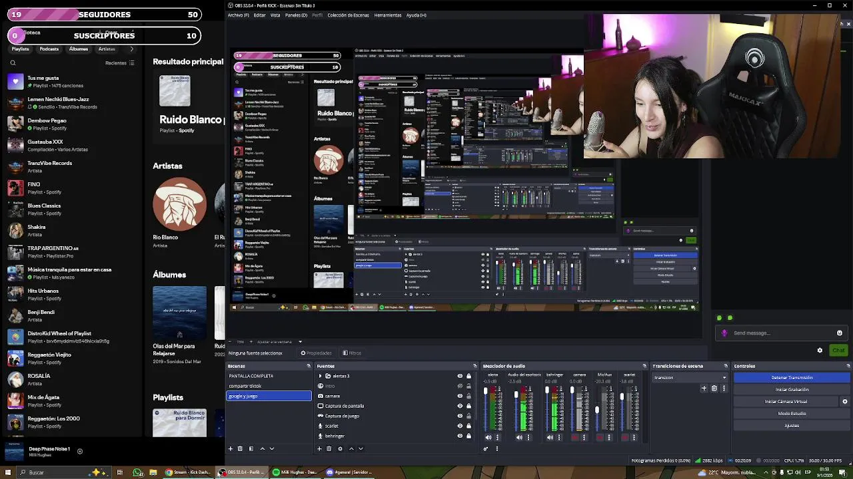Show the hidden intro source
The height and width of the screenshot is (479, 853).
[x=459, y=386]
